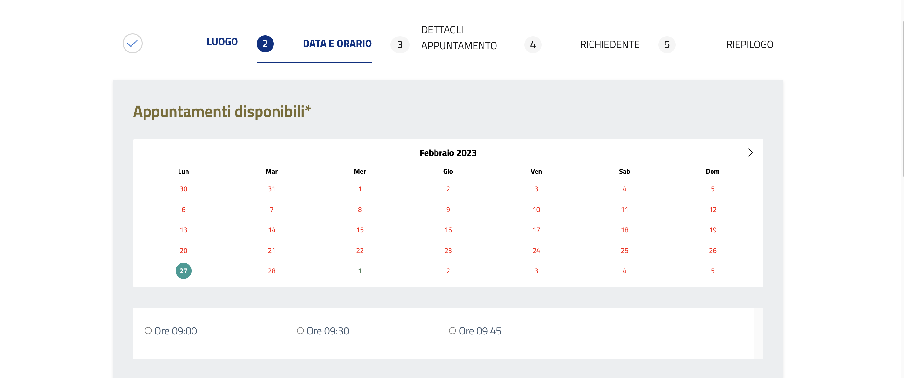
Task: Click the step 2 circle badge
Action: (265, 44)
